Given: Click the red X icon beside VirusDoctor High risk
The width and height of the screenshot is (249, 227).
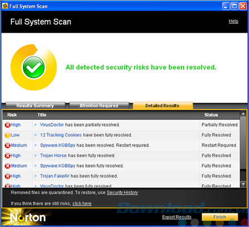Looking at the screenshot, I should point(7,125).
